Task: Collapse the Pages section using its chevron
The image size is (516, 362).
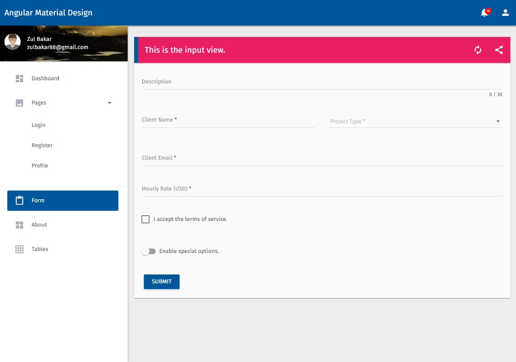Action: [109, 103]
